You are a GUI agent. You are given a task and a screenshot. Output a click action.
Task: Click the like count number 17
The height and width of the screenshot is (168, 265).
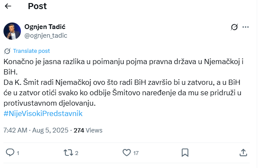[136, 153]
